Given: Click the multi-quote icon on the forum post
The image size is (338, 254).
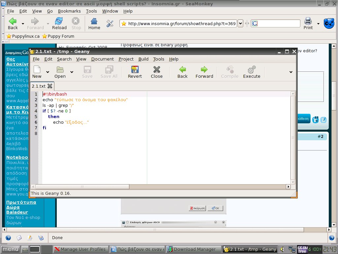Looking at the screenshot, I should click(x=315, y=119).
